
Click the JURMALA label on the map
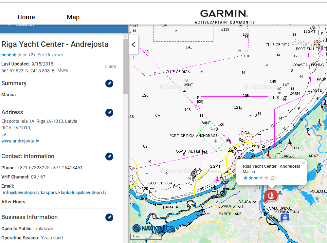[171, 207]
